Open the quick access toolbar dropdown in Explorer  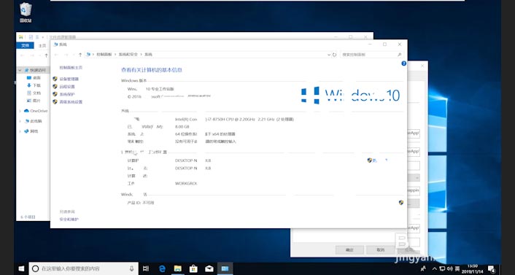coord(42,37)
